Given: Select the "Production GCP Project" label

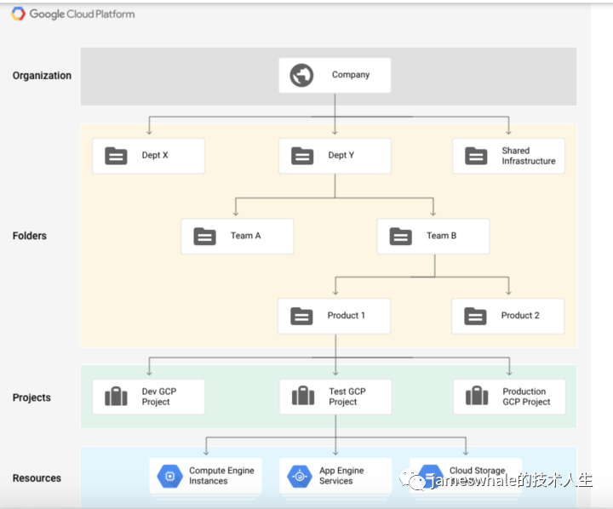Looking at the screenshot, I should [x=526, y=397].
